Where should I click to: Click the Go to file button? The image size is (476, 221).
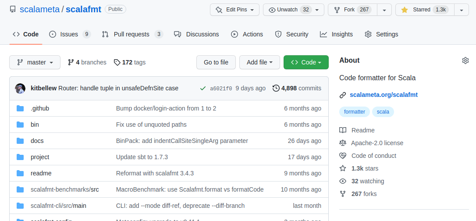pyautogui.click(x=216, y=62)
